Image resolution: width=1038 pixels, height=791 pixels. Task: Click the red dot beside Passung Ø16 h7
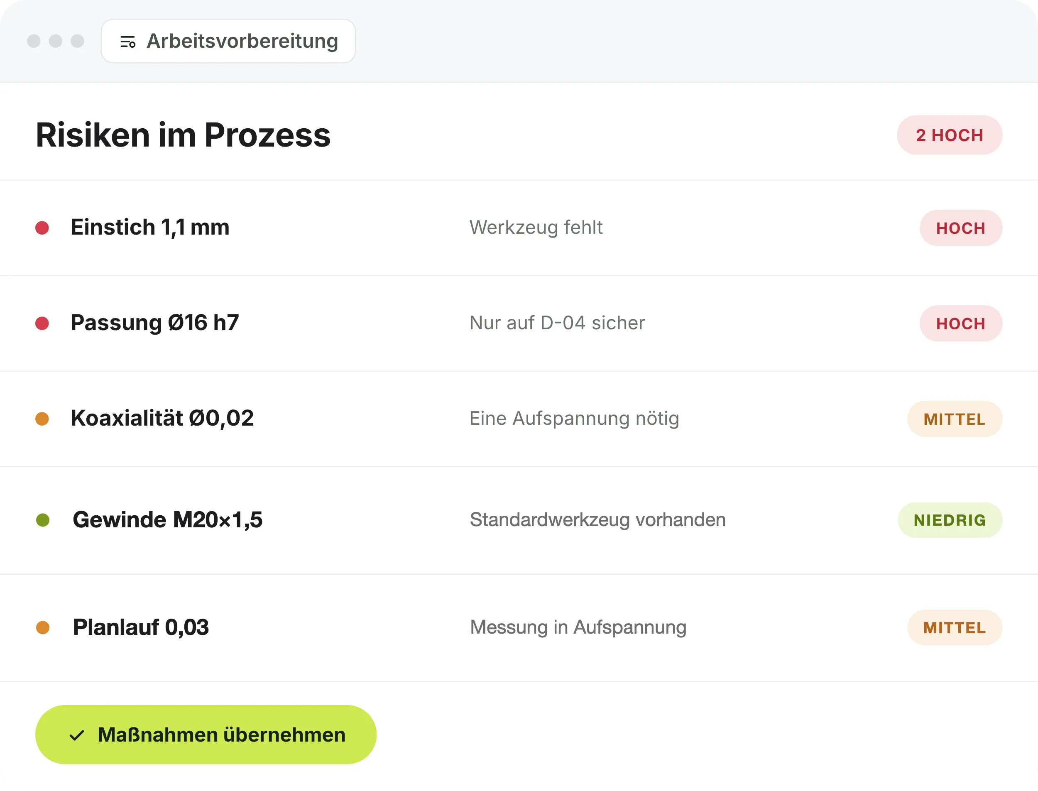(x=42, y=323)
